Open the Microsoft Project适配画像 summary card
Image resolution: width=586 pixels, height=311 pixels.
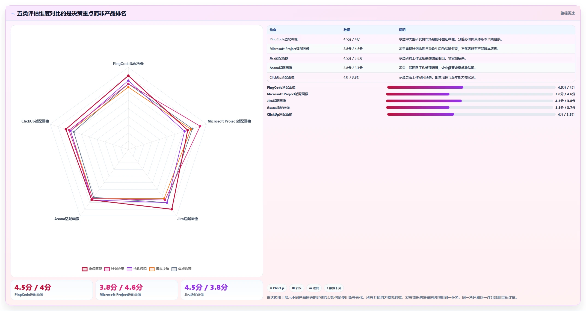[x=137, y=290]
